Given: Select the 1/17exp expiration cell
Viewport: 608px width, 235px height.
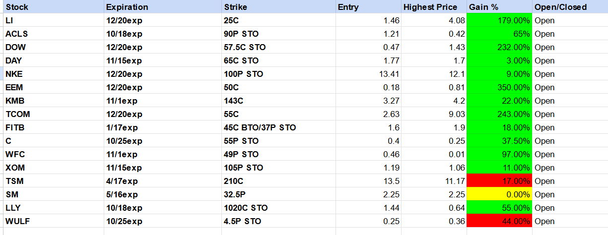Looking at the screenshot, I should point(163,127).
